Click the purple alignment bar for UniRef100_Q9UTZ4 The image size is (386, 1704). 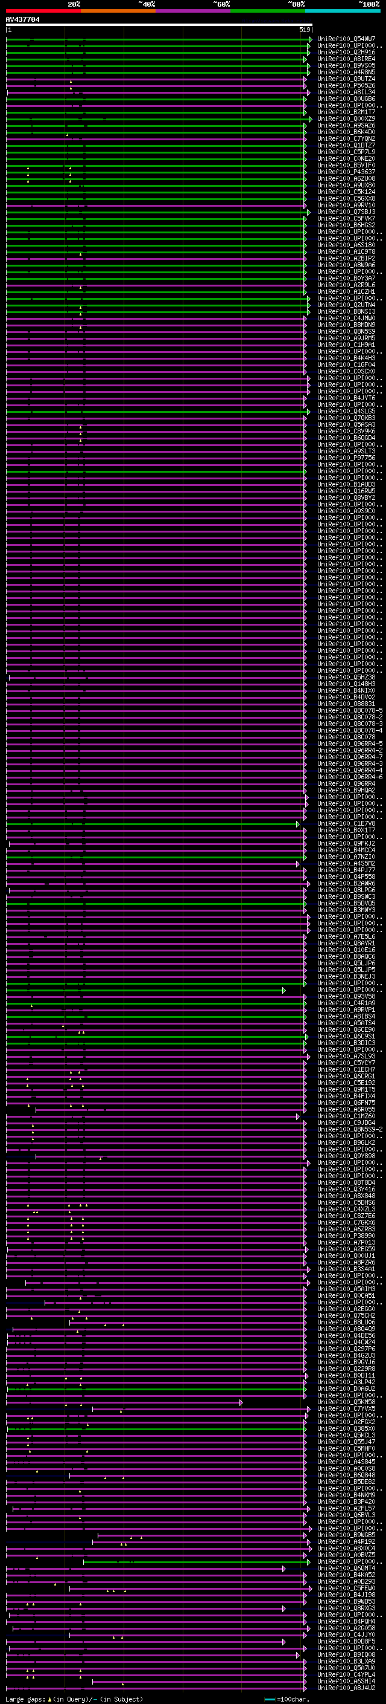(x=156, y=79)
